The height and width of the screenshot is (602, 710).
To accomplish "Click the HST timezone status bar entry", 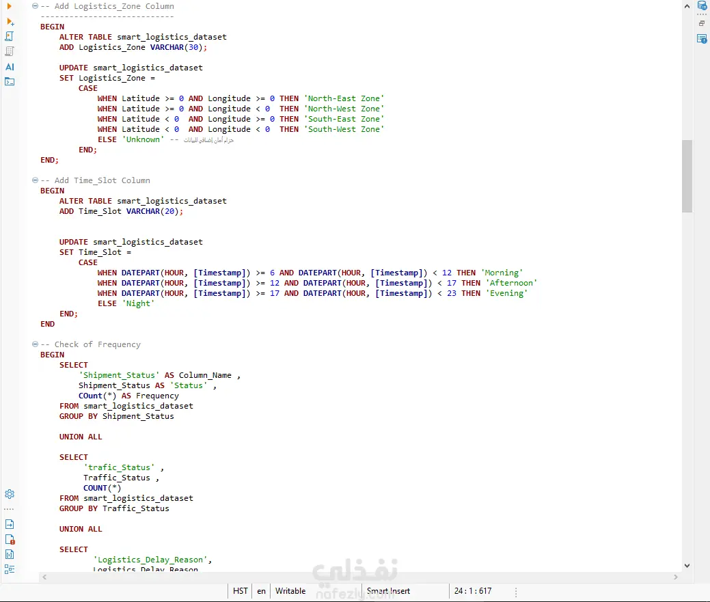I will [240, 591].
